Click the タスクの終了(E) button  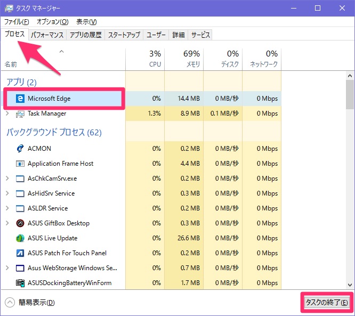[327, 303]
